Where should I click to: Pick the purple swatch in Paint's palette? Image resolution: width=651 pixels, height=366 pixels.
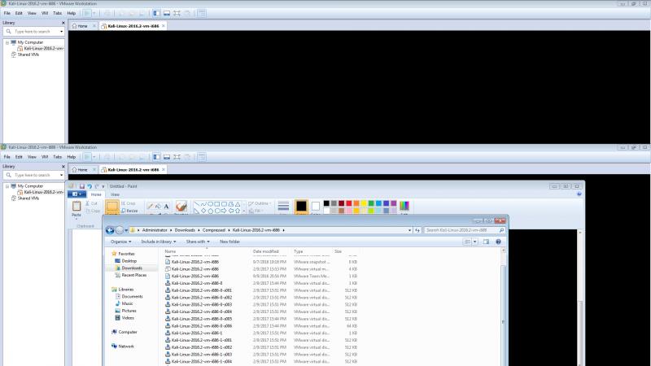pos(394,203)
